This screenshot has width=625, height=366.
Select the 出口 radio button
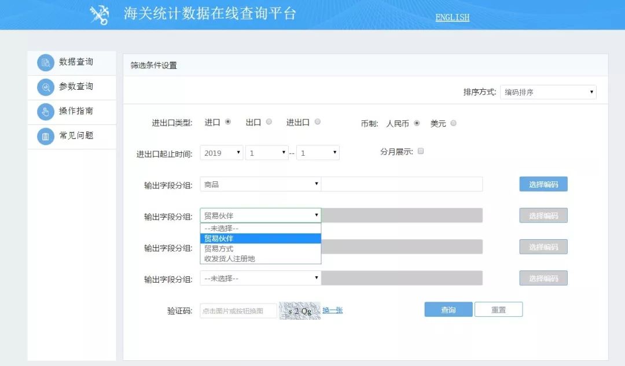tap(268, 122)
